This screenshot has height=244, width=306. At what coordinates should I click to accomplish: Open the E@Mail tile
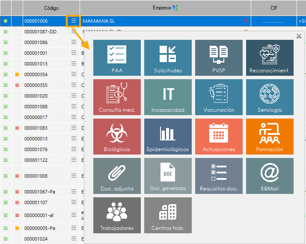(x=270, y=176)
